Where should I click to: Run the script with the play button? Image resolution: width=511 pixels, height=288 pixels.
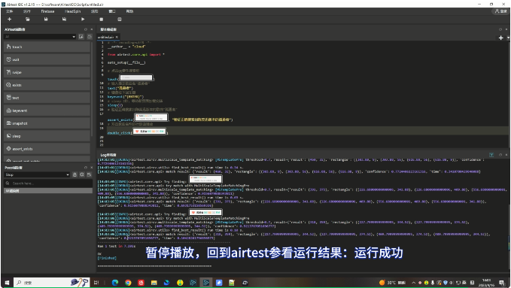click(83, 20)
